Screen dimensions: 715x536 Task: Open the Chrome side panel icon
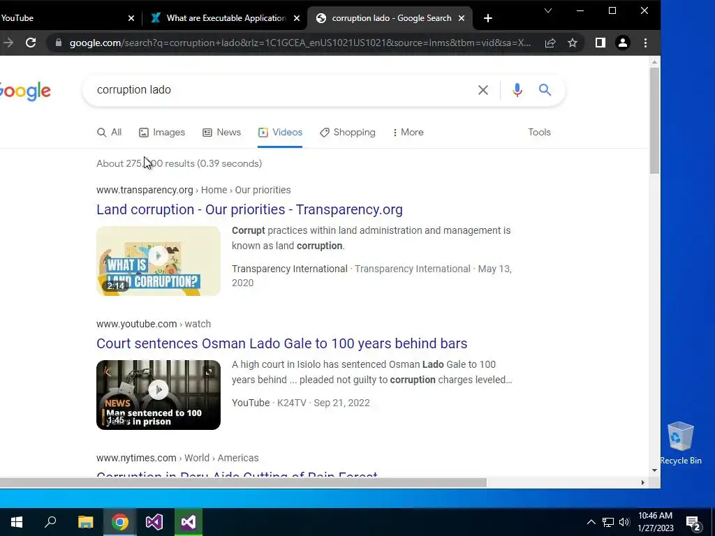click(x=600, y=43)
